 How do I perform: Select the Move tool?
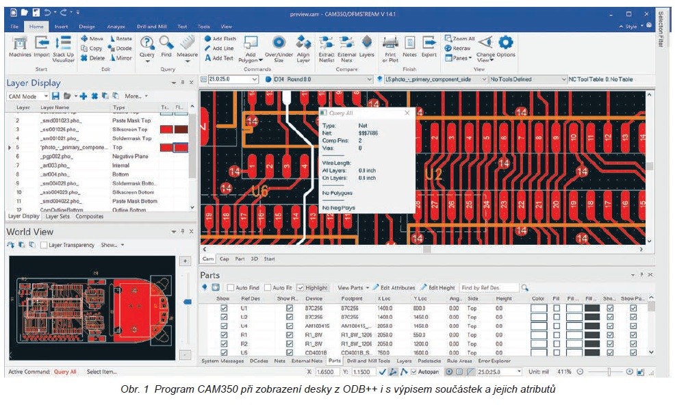[x=92, y=38]
